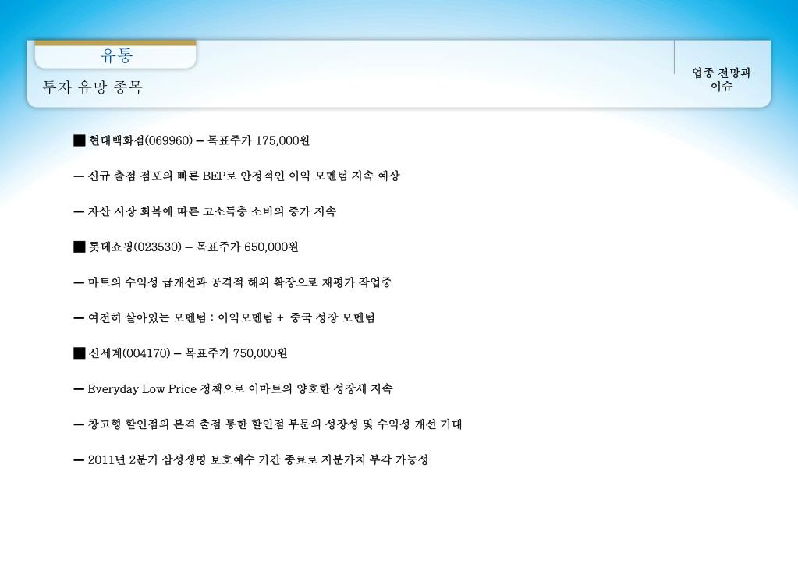Click the 2011년 2분기 삼성생명 보호예수 line
798x564 pixels.
[x=251, y=460]
